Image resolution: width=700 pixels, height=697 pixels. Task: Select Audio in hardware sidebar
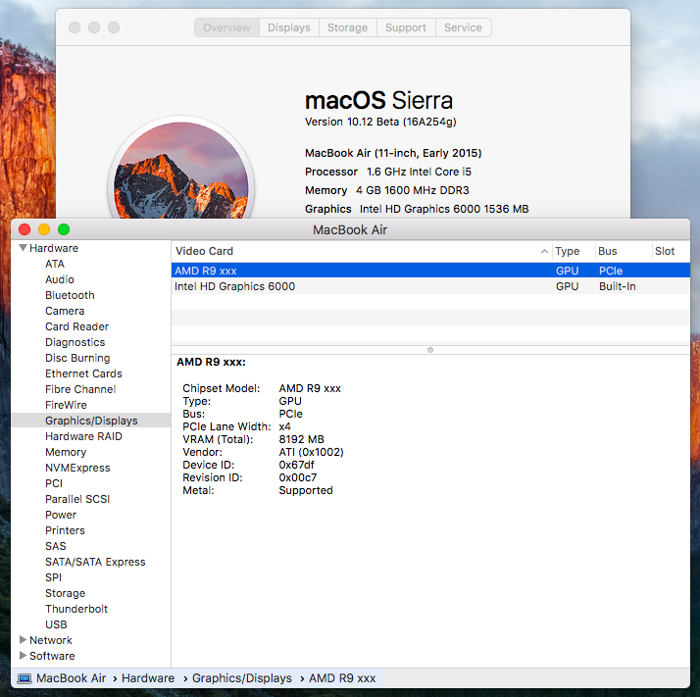60,279
